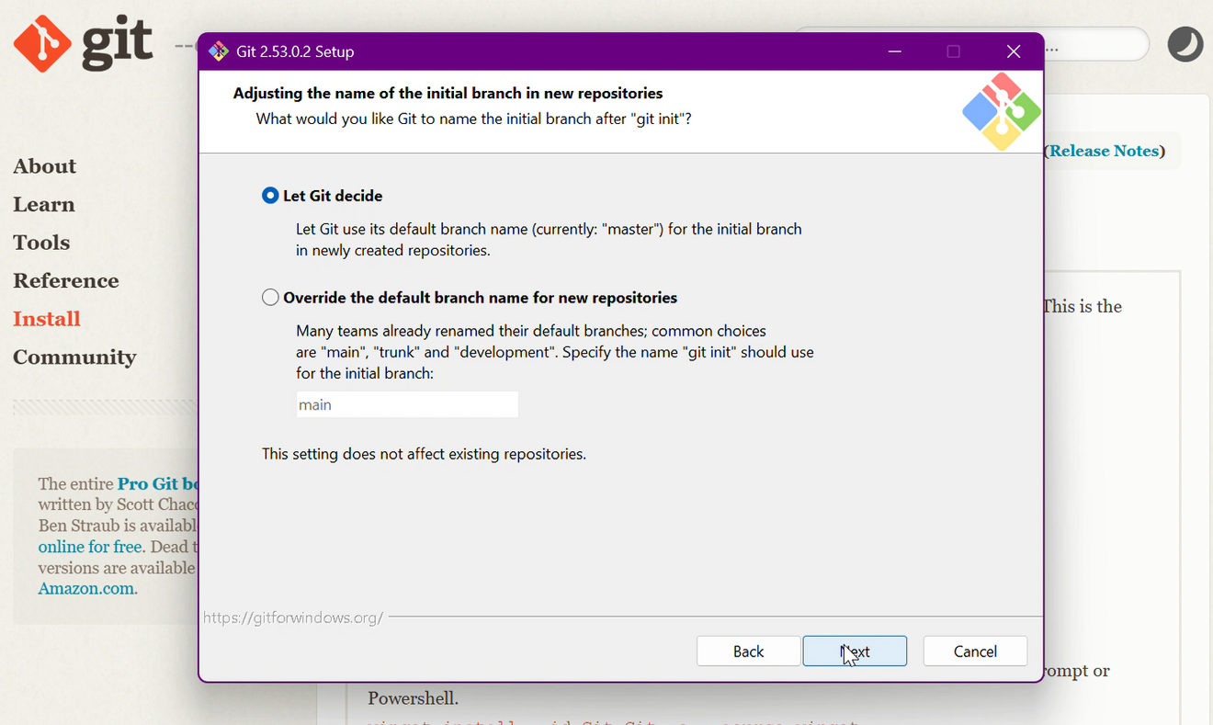Minimize the Git Setup window
Viewport: 1213px width, 725px height.
894,51
